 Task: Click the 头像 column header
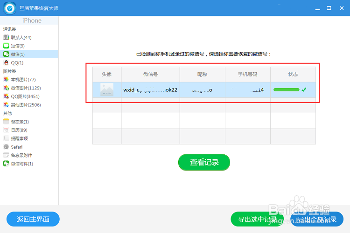point(107,75)
